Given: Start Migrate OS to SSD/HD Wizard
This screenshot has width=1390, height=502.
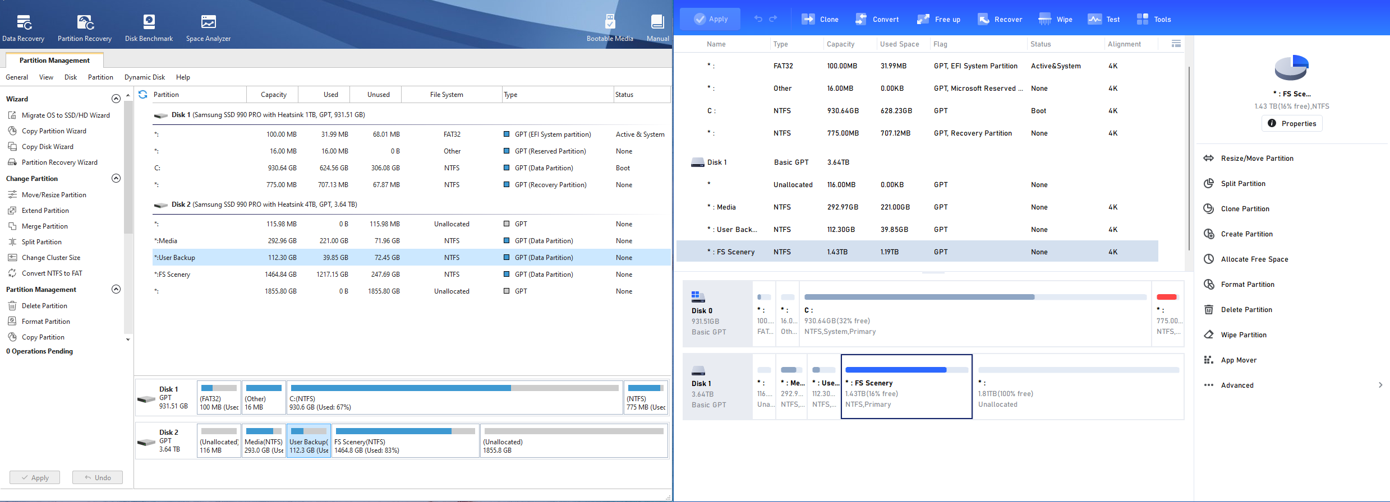Looking at the screenshot, I should point(59,115).
